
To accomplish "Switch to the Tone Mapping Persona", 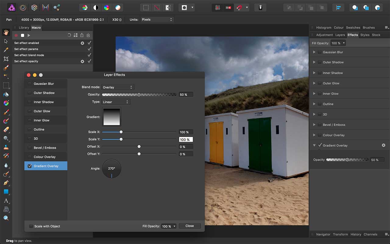I will pyautogui.click(x=46, y=7).
